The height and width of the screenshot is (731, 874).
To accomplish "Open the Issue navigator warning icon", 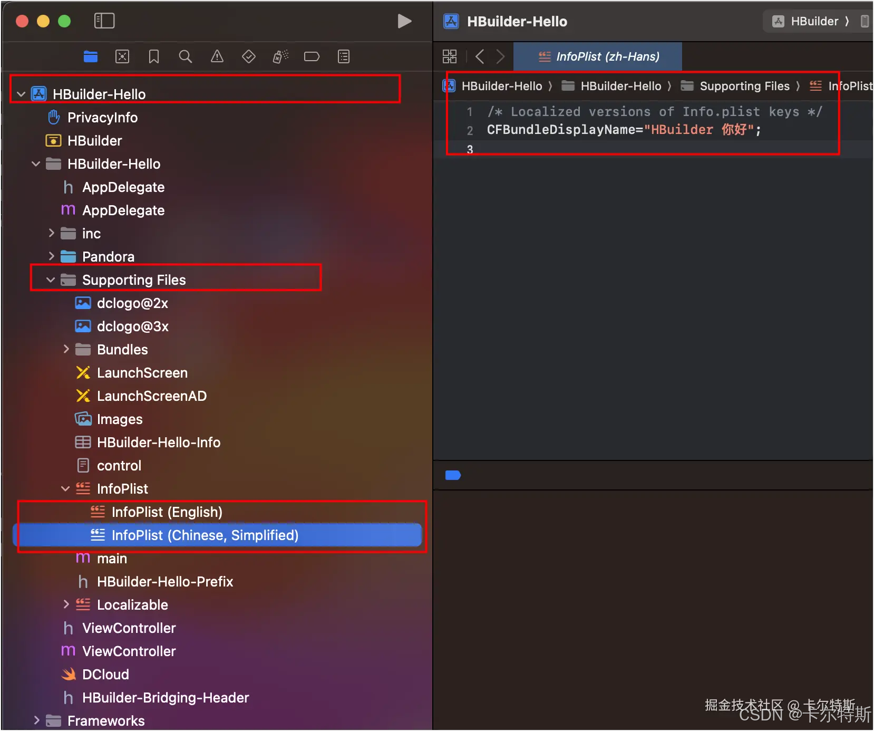I will 217,56.
